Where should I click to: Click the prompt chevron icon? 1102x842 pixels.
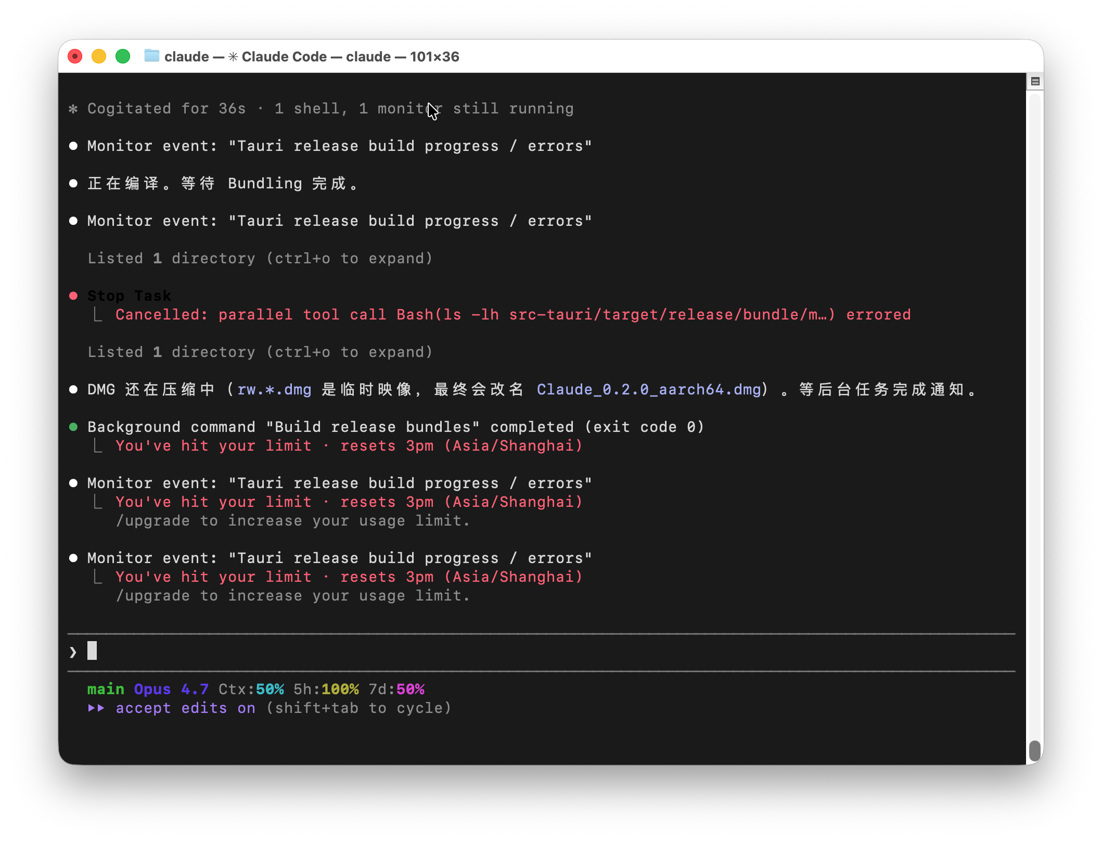click(73, 652)
